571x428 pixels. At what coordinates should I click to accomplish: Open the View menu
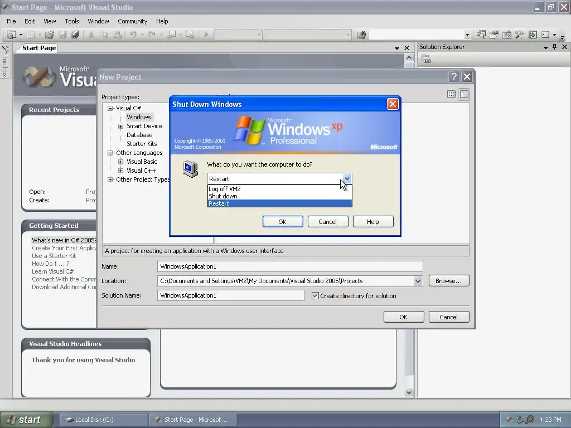tap(50, 21)
